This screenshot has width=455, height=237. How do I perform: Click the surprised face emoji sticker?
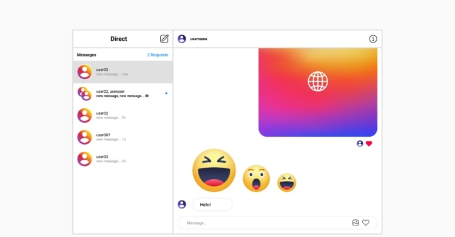pos(256,179)
